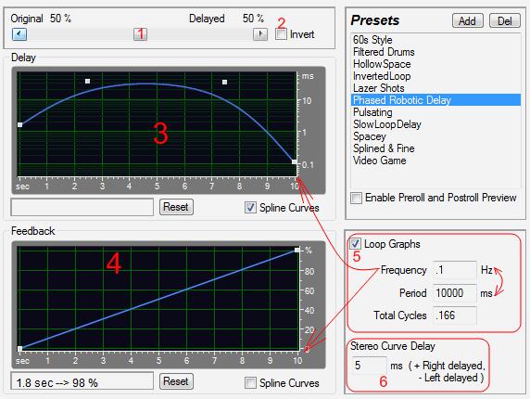Add a new preset
The width and height of the screenshot is (530, 399).
tap(468, 21)
